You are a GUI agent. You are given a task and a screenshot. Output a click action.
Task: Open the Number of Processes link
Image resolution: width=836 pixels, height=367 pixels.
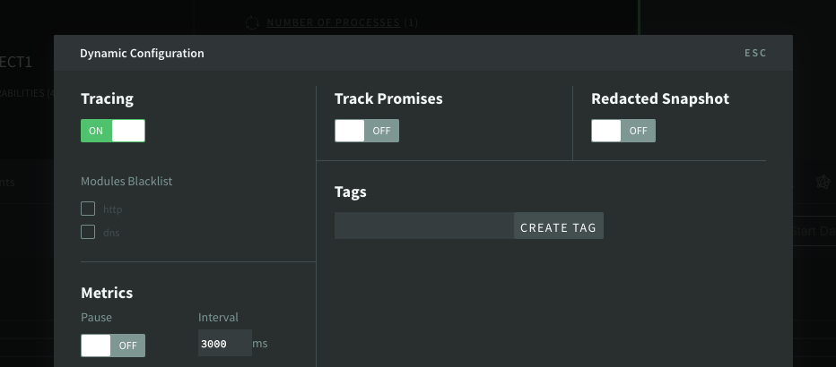332,22
